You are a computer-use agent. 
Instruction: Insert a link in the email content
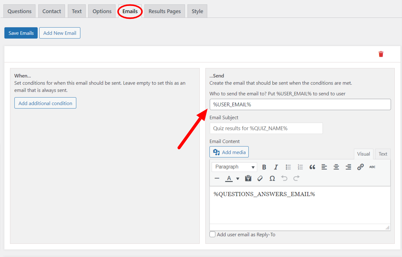pos(360,167)
